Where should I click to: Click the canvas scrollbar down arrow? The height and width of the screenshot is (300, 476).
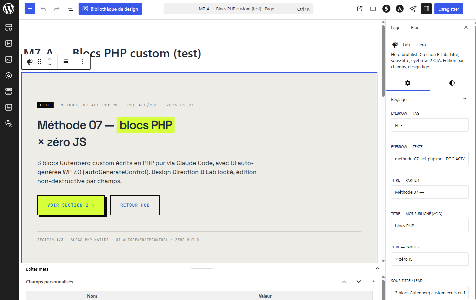coord(383,261)
